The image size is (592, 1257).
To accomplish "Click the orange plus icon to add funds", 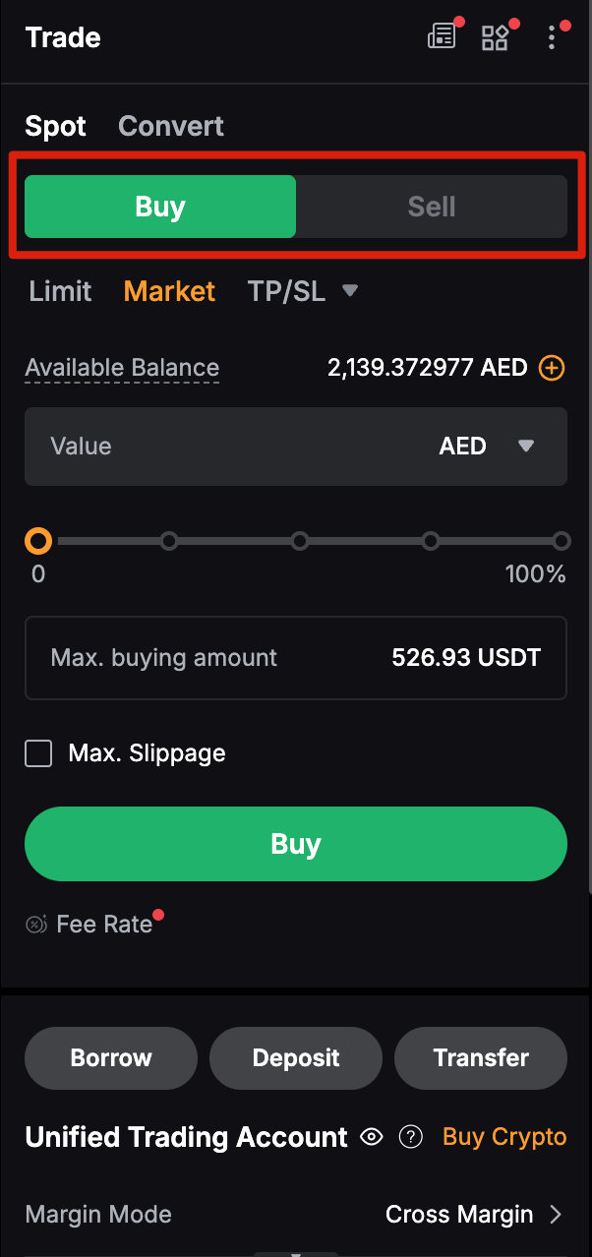I will pos(552,367).
